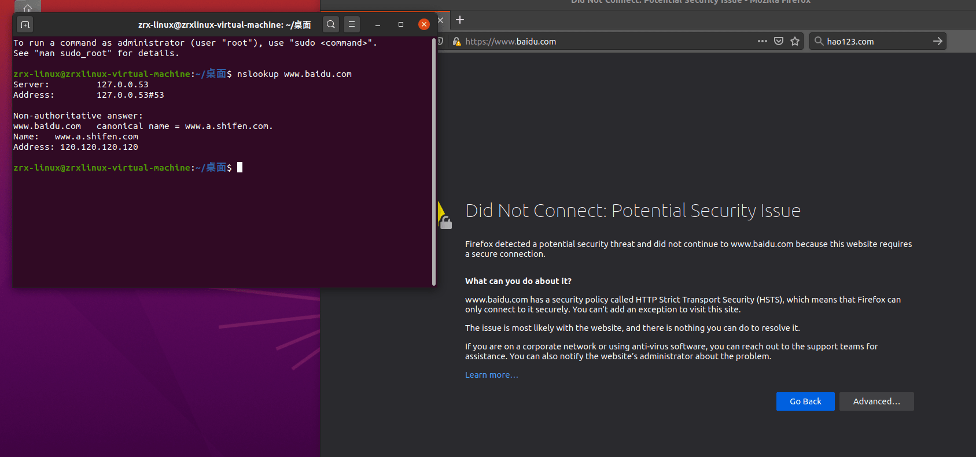The height and width of the screenshot is (457, 976).
Task: Close the current Firefox tab
Action: click(441, 20)
